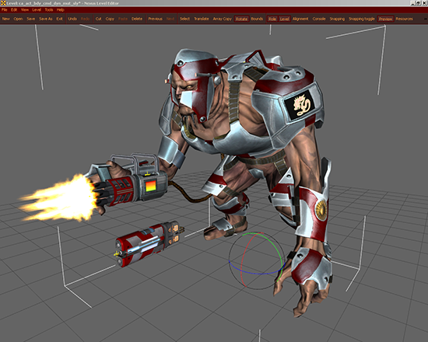Image resolution: width=428 pixels, height=342 pixels.
Task: Activate the Translate tool
Action: [x=202, y=19]
